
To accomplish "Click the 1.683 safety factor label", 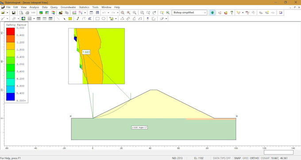I will coord(86,52).
